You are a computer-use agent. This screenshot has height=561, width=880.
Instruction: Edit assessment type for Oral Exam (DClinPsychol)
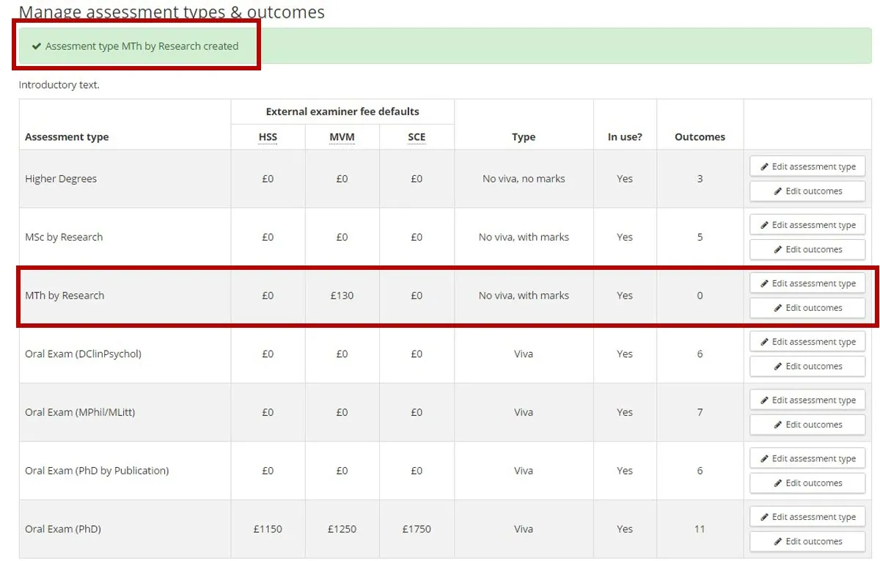coord(807,342)
